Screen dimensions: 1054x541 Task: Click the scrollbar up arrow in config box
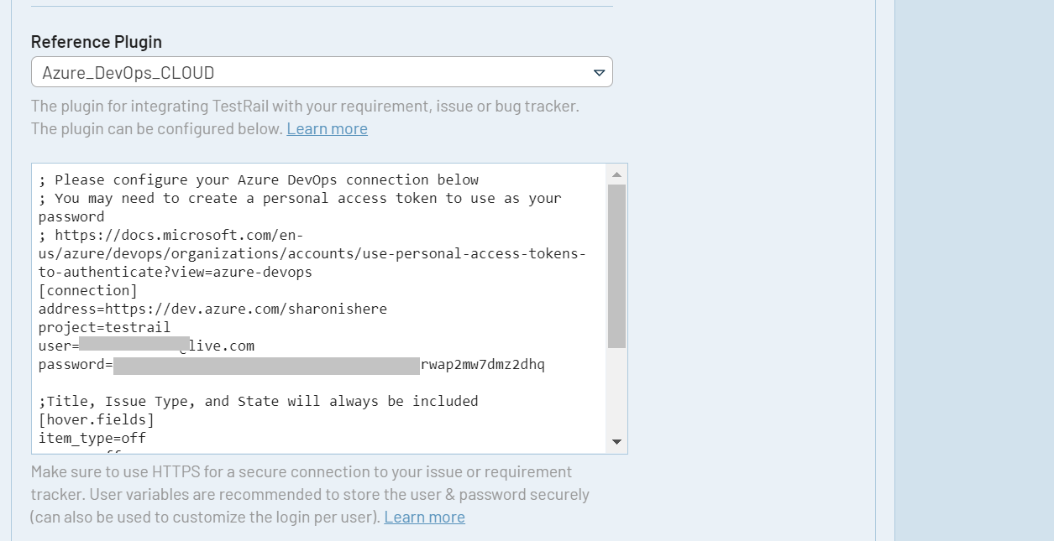[x=616, y=174]
